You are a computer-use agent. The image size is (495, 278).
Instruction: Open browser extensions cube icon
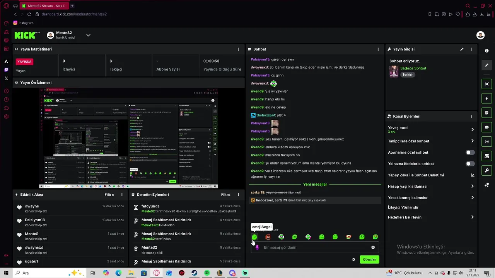468,14
